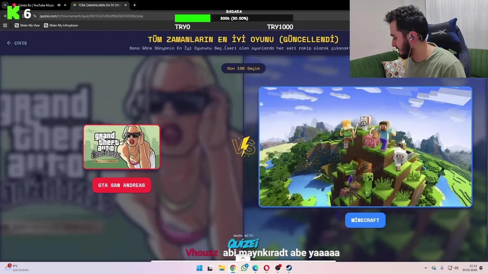
Task: Click the TÜM ZAMANLARIN EN İYİ OYUNU heading
Action: (243, 39)
